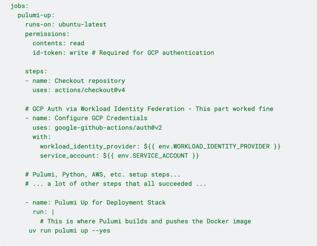Click the 'permissions:' key
Screen dimensions: 317x246
(x=47, y=34)
